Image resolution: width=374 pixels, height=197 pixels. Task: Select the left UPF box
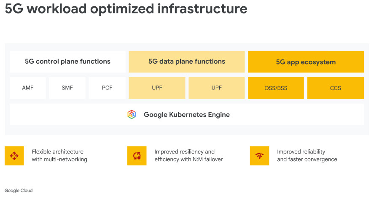click(x=157, y=88)
